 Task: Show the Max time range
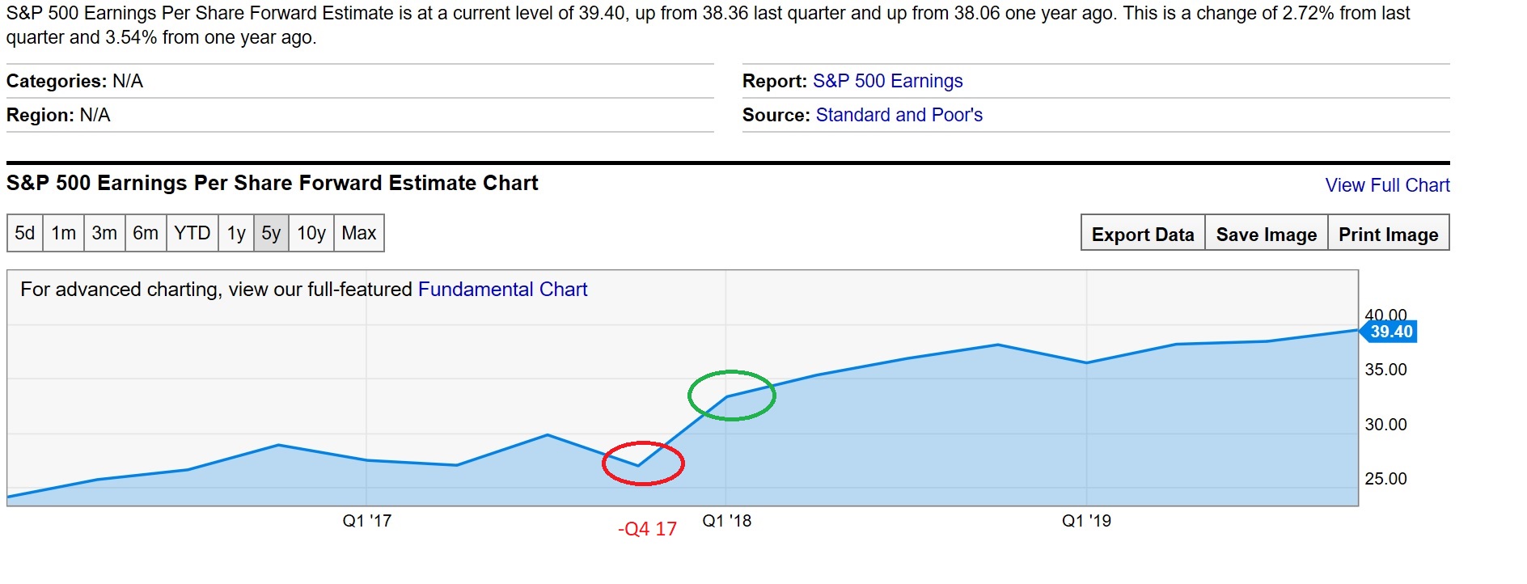tap(359, 234)
